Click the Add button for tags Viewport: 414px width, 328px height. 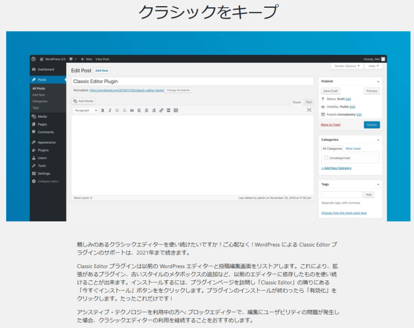pos(368,195)
